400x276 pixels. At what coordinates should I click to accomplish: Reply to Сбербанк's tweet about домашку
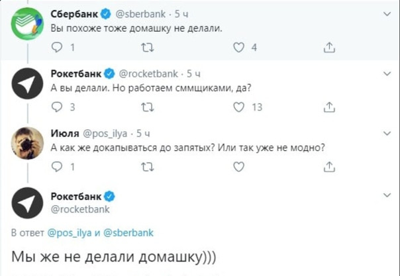56,47
